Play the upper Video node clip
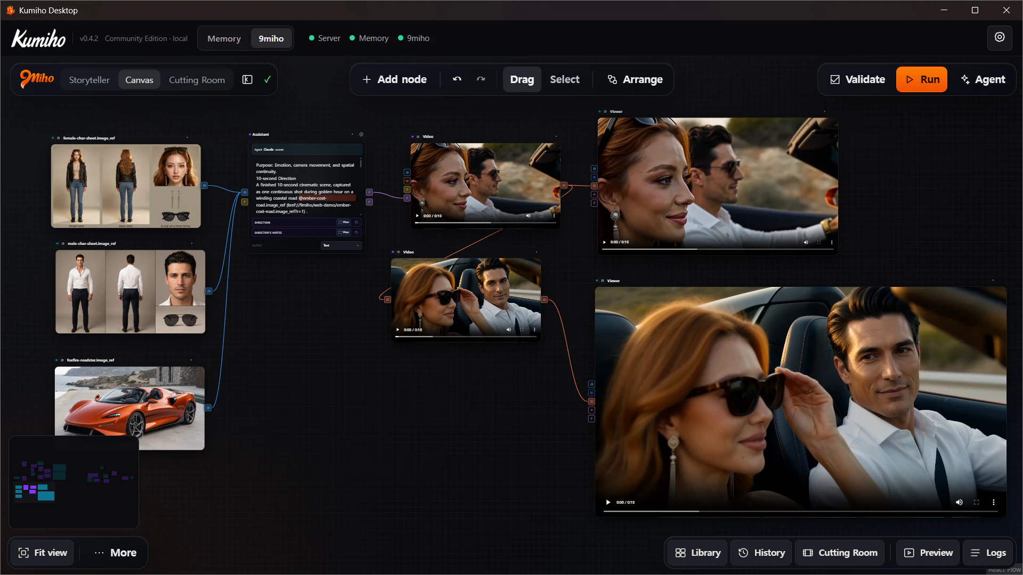The image size is (1023, 575). (x=417, y=216)
